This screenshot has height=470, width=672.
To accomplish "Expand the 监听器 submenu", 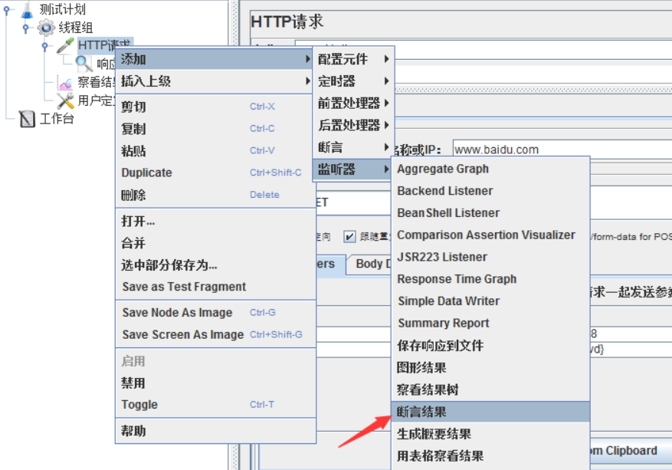I will point(353,169).
